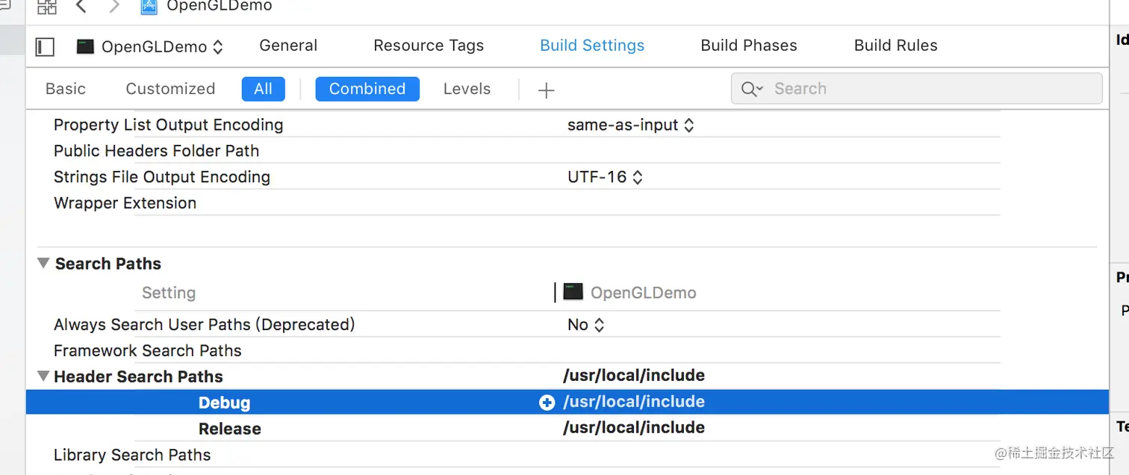Image resolution: width=1129 pixels, height=475 pixels.
Task: Open the OpenGLDemo target selector dropdown
Action: [x=149, y=46]
